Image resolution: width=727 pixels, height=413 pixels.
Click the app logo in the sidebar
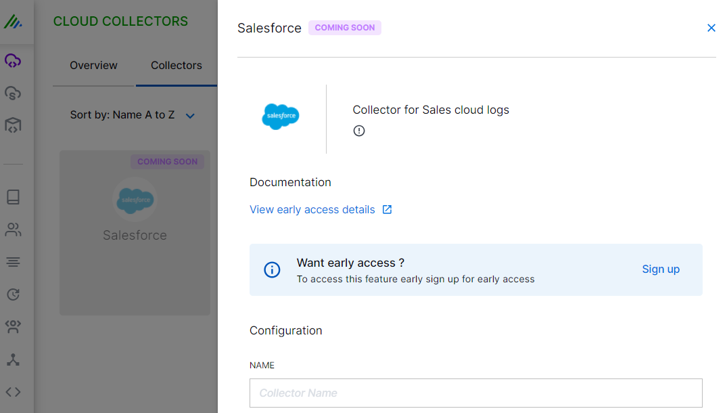[x=13, y=22]
